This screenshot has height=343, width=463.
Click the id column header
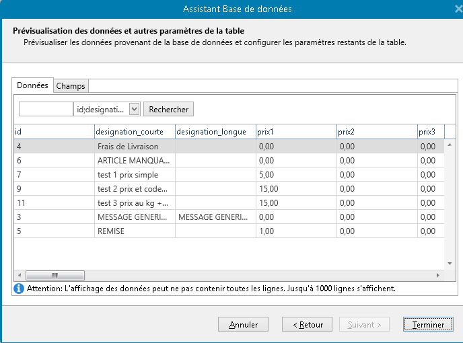click(54, 132)
